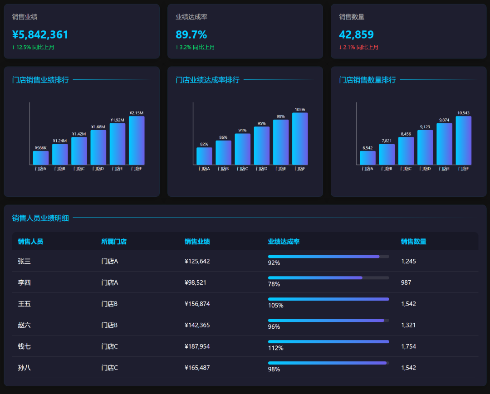Image resolution: width=490 pixels, height=394 pixels.
Task: Click 门店C cell in 孙八's row
Action: click(x=109, y=367)
